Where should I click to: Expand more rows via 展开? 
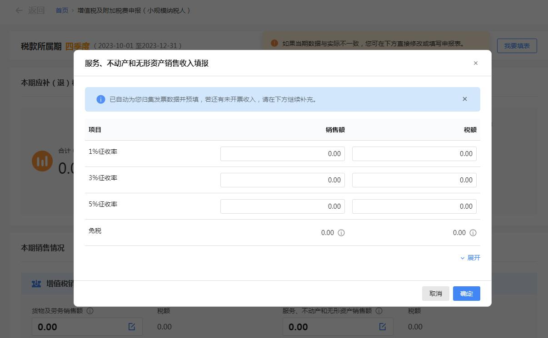click(470, 258)
